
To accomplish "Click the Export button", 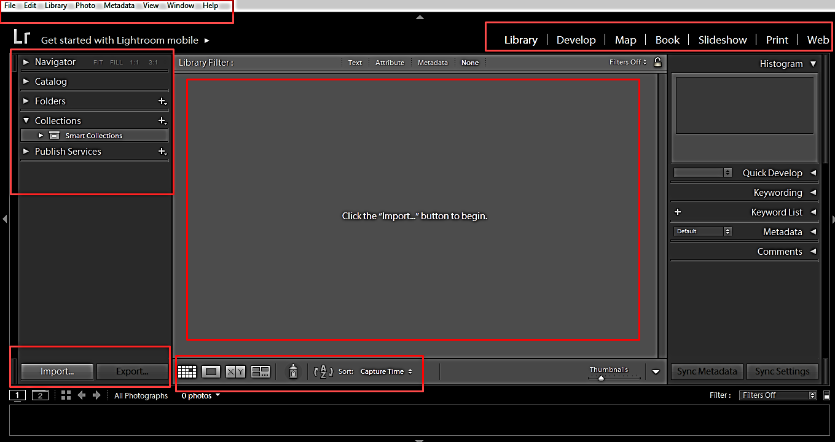I will [132, 371].
